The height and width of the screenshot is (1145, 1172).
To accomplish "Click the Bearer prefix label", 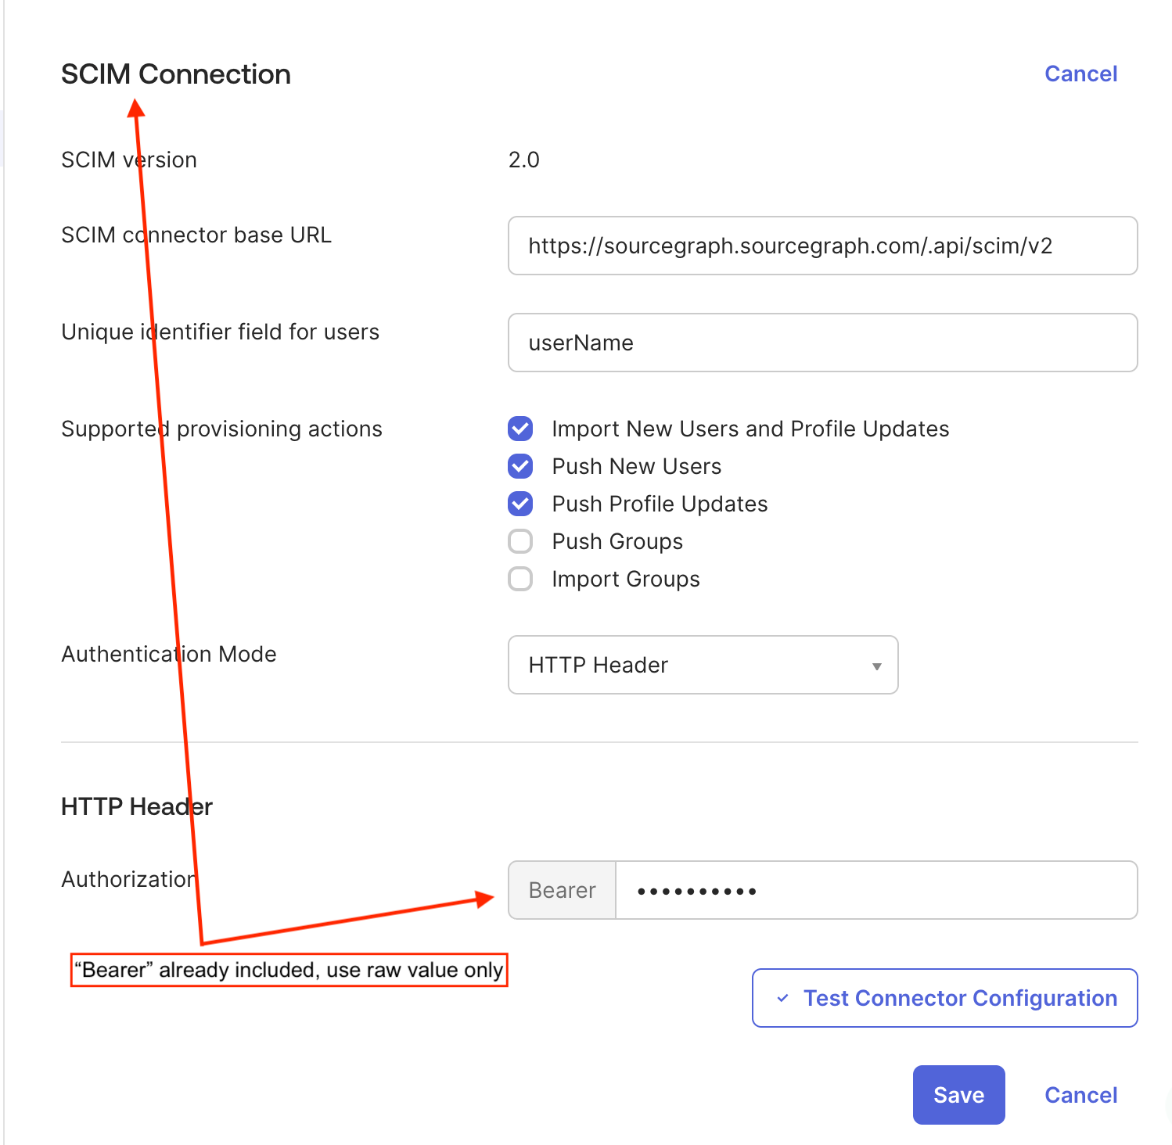I will click(562, 890).
